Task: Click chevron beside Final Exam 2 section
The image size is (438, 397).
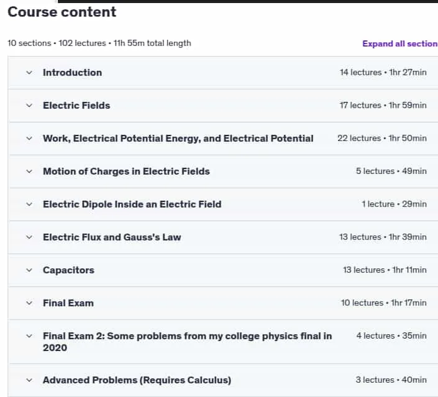Action: [x=29, y=336]
